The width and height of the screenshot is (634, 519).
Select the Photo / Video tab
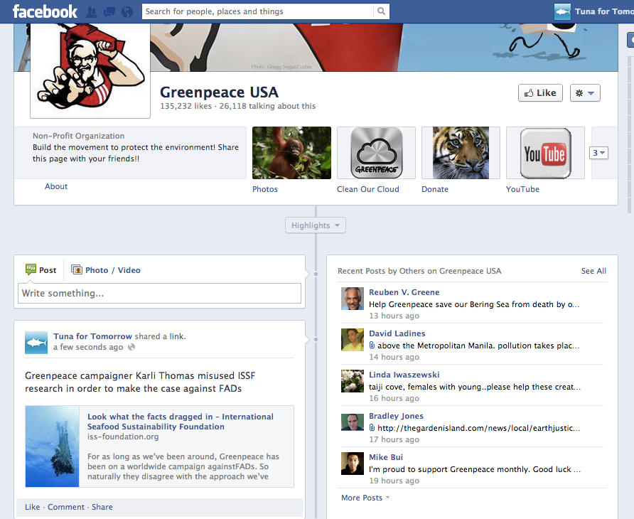[105, 270]
